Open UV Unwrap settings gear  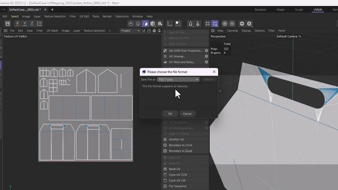[x=206, y=56]
